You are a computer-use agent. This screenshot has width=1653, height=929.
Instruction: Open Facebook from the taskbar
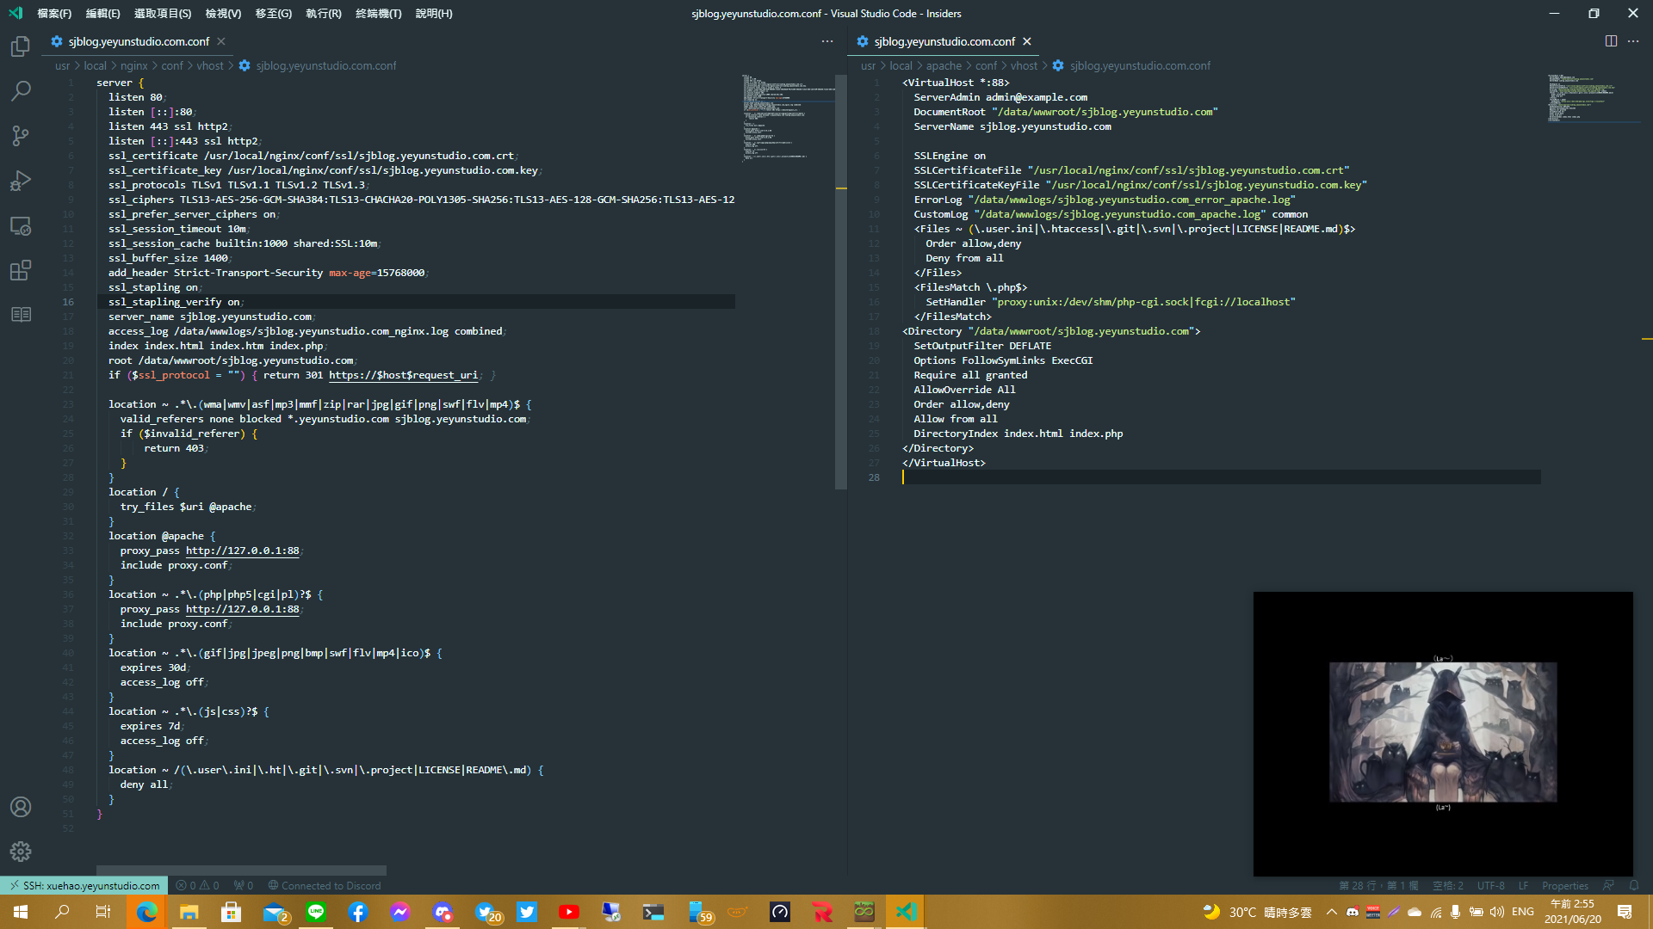click(358, 912)
